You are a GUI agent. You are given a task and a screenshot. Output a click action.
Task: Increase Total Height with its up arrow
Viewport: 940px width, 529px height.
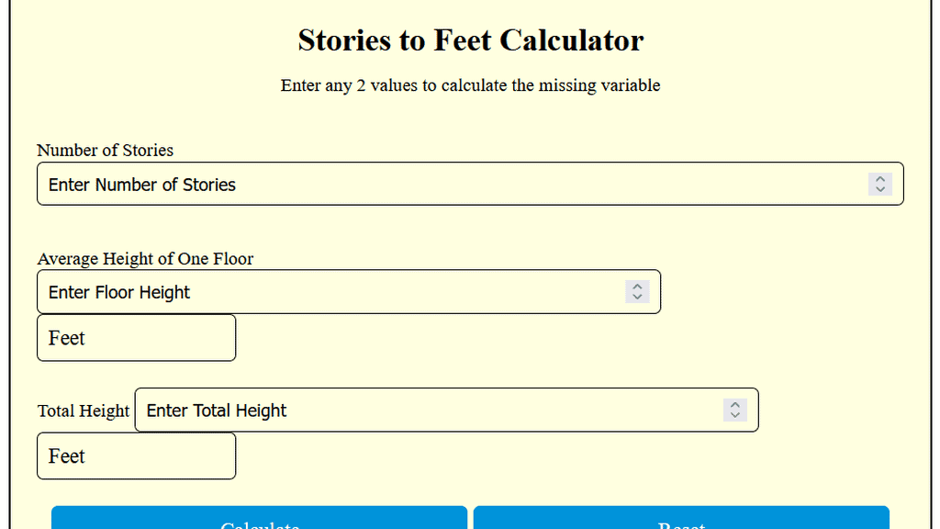(735, 406)
